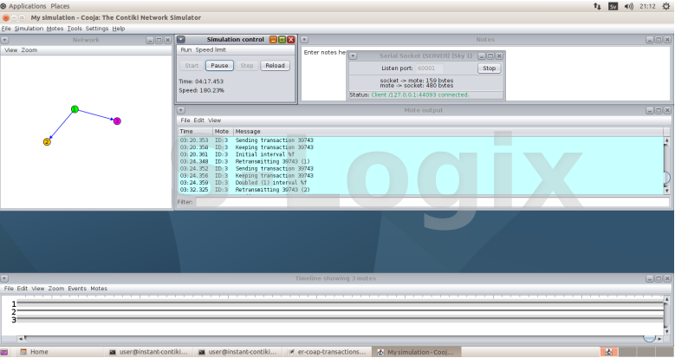This screenshot has height=358, width=675.
Task: Open Mote output View menu
Action: [x=214, y=120]
